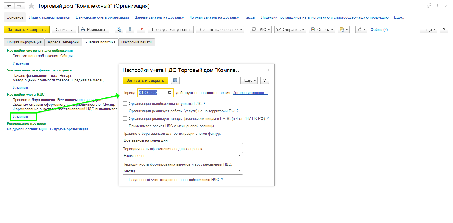This screenshot has width=453, height=223.
Task: Open Еще menu in НДС dialog
Action: (x=249, y=80)
